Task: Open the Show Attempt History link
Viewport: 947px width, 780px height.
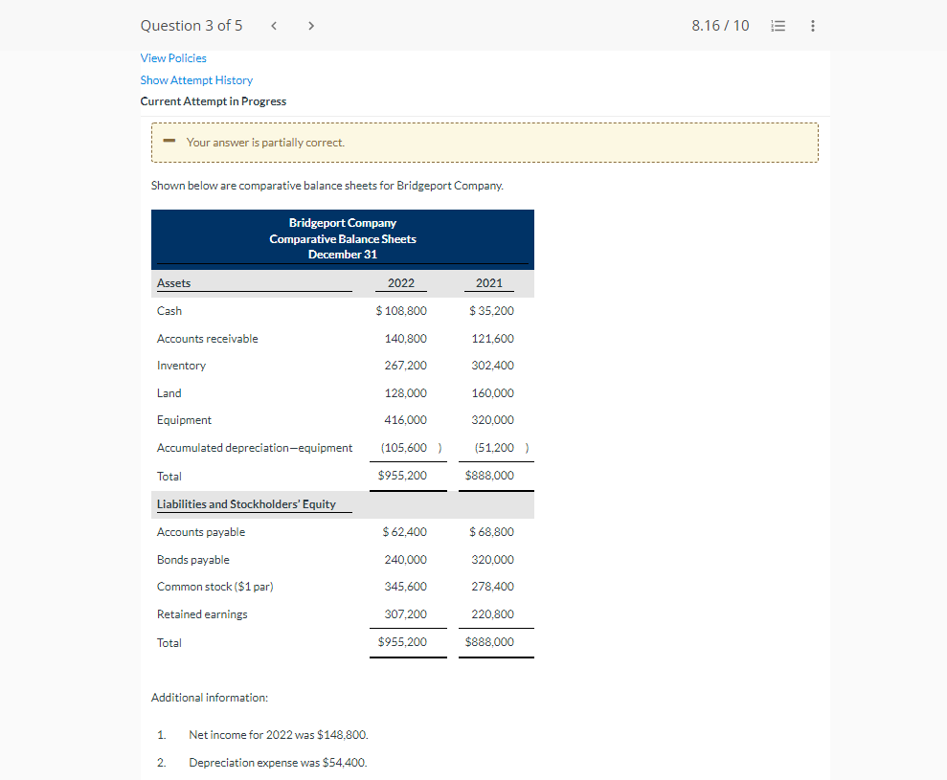Action: pos(196,80)
